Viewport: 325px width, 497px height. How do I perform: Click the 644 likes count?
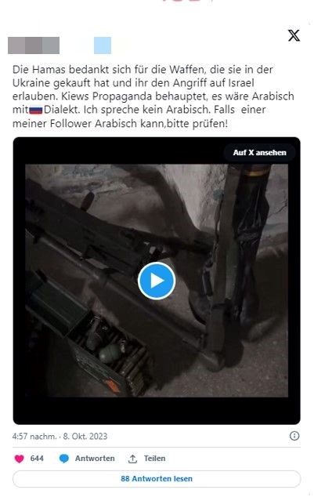click(x=37, y=459)
